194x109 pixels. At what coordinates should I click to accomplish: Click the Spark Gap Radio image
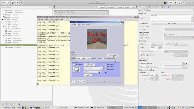[97, 39]
